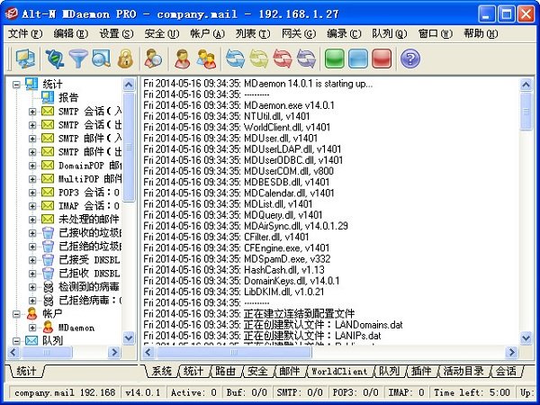This screenshot has height=405, width=540.
Task: Switch to the 插件 log tab
Action: [421, 371]
